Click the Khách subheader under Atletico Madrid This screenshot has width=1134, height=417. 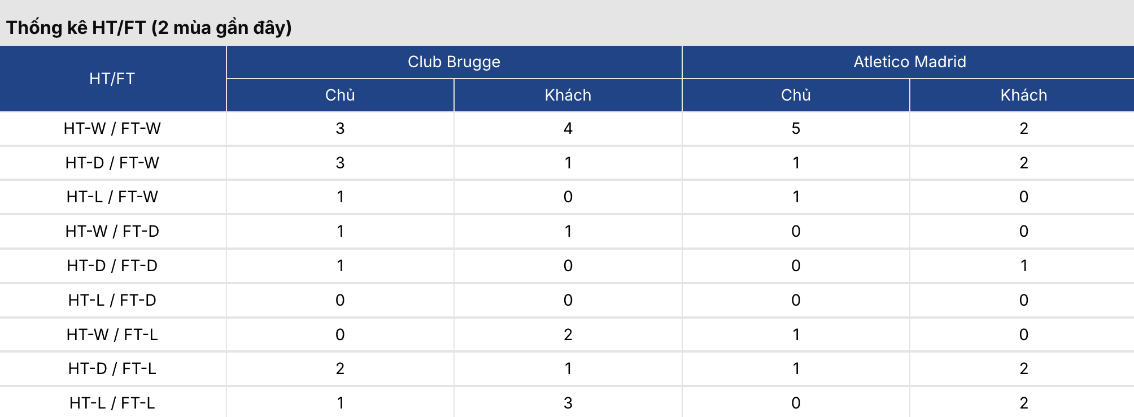click(x=1023, y=95)
